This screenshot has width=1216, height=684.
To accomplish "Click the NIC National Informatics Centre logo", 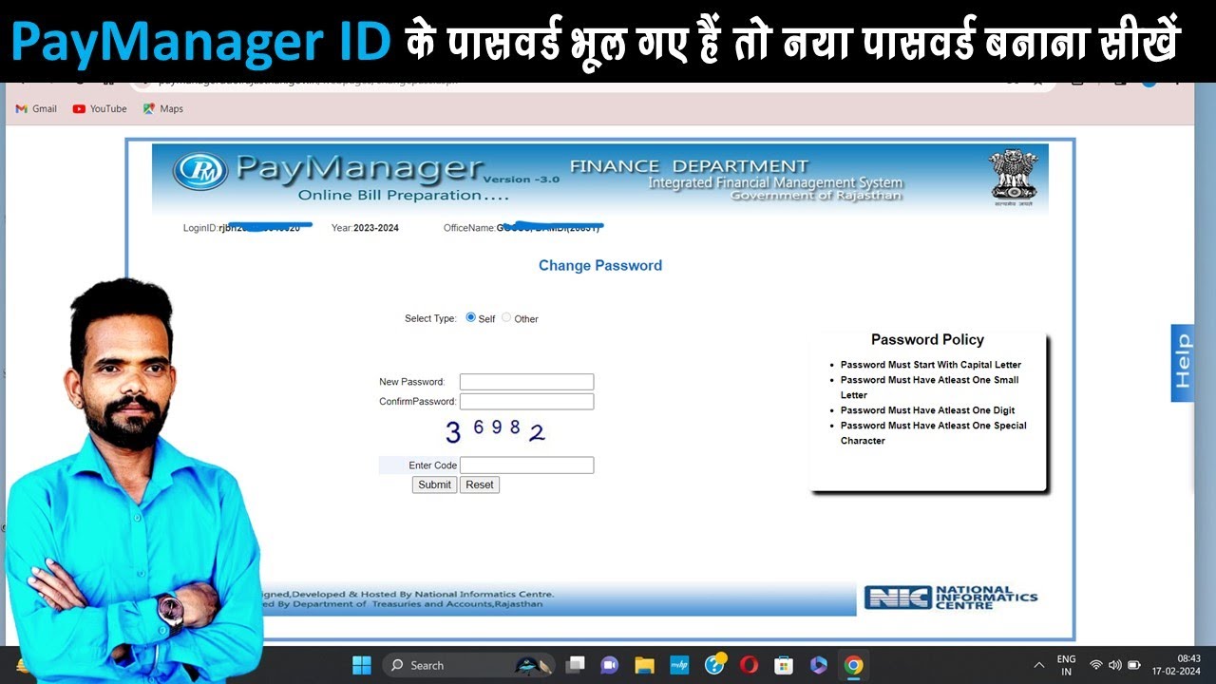I will coord(951,597).
